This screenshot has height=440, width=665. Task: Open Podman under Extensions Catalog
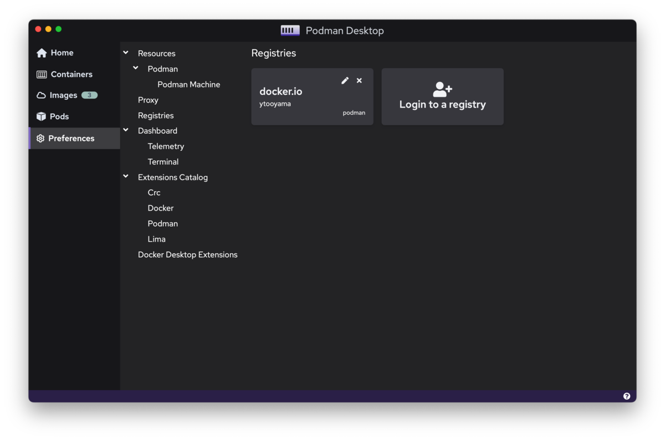[x=163, y=223]
